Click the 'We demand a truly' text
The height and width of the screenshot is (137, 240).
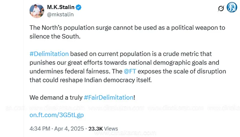(56, 97)
